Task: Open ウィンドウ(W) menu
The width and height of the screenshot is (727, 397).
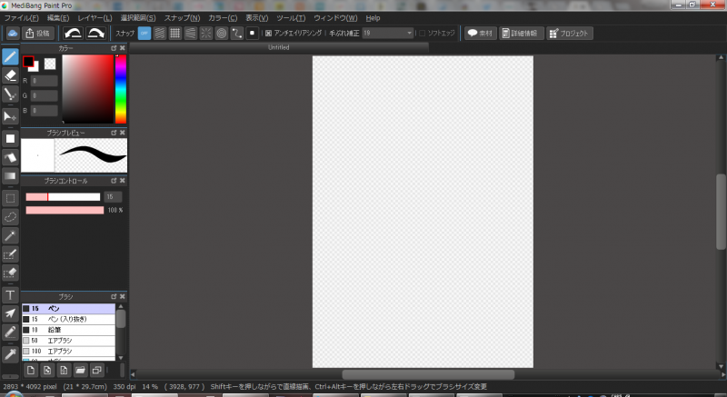Action: click(335, 18)
